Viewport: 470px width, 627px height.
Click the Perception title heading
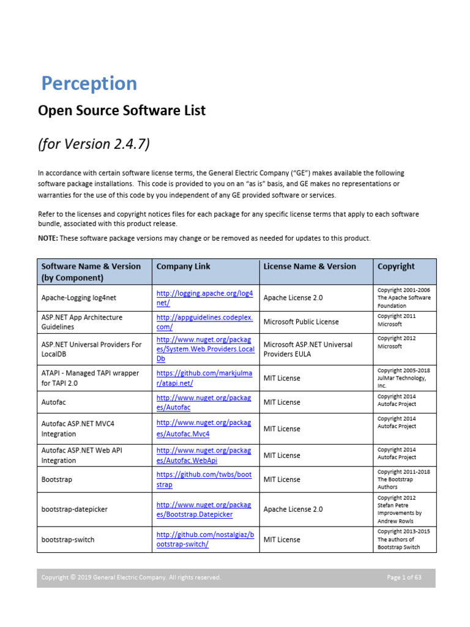point(89,83)
